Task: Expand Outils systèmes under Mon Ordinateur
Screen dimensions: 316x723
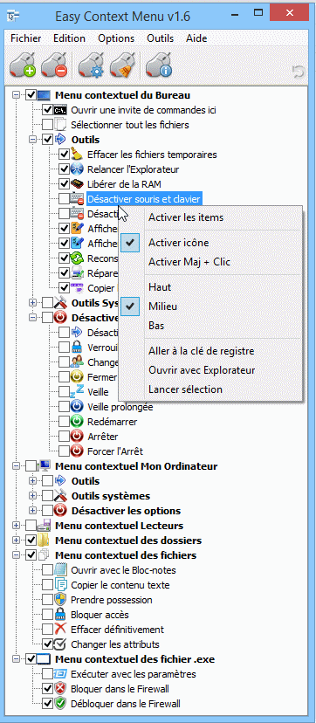Action: pos(32,496)
